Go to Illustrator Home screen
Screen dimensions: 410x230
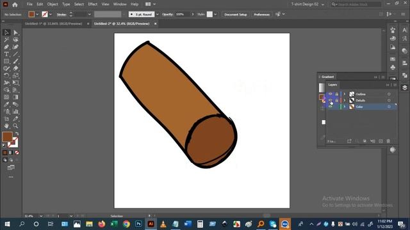[15, 4]
